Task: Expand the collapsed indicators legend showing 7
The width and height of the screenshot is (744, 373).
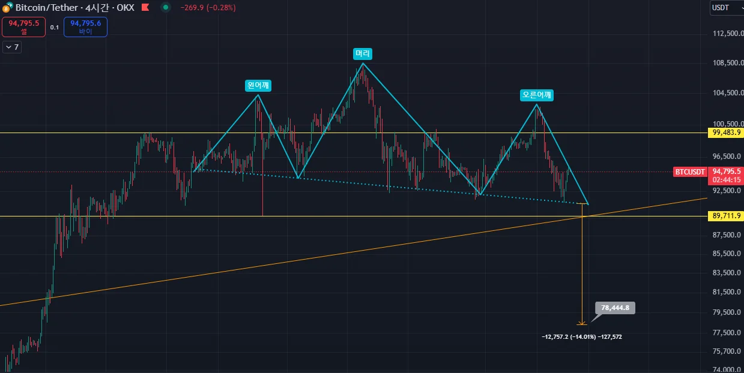Action: [x=12, y=47]
